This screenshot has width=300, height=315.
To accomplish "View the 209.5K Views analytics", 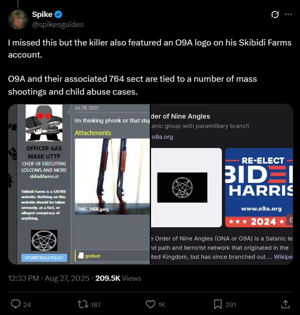I will 118,278.
